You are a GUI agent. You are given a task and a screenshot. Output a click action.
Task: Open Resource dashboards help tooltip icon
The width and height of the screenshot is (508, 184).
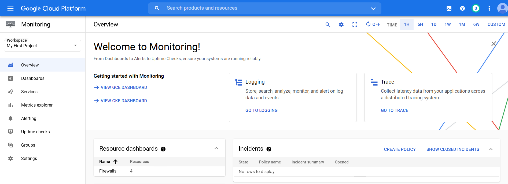(x=163, y=149)
